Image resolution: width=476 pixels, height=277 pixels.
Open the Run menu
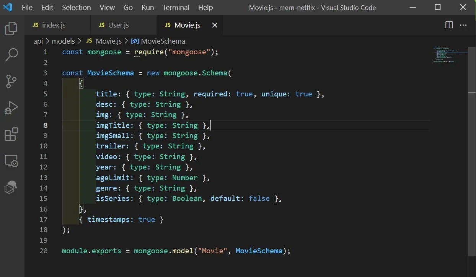pos(148,7)
